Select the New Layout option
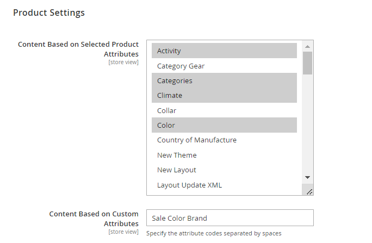Image resolution: width=372 pixels, height=243 pixels. point(224,170)
